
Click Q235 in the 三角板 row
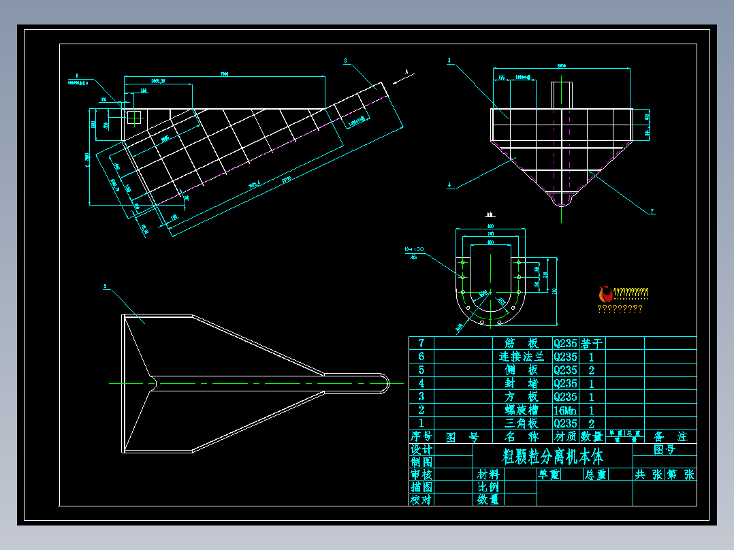click(x=565, y=423)
